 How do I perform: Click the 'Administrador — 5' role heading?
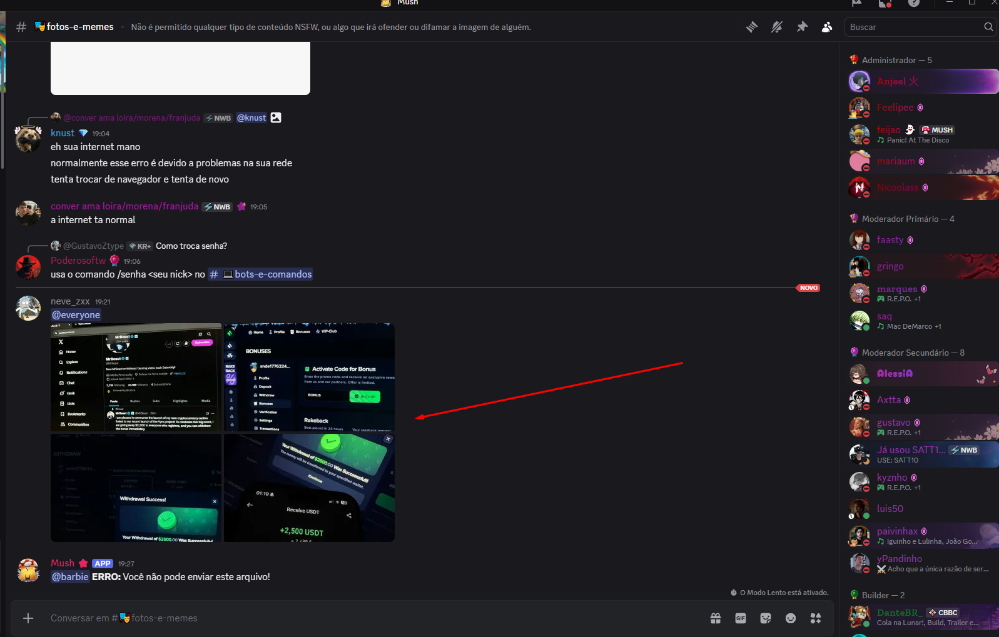click(896, 60)
